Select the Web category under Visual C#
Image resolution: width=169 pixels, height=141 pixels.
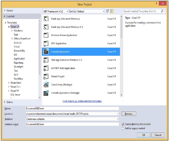coord(16,34)
